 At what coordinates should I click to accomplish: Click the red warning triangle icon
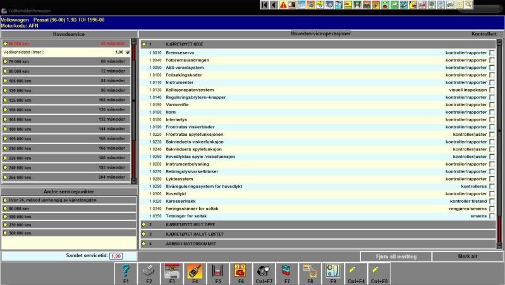[283, 5]
